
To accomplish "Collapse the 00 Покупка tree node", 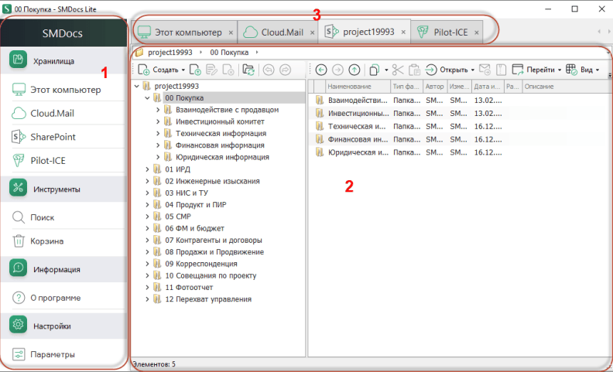I will [x=147, y=98].
